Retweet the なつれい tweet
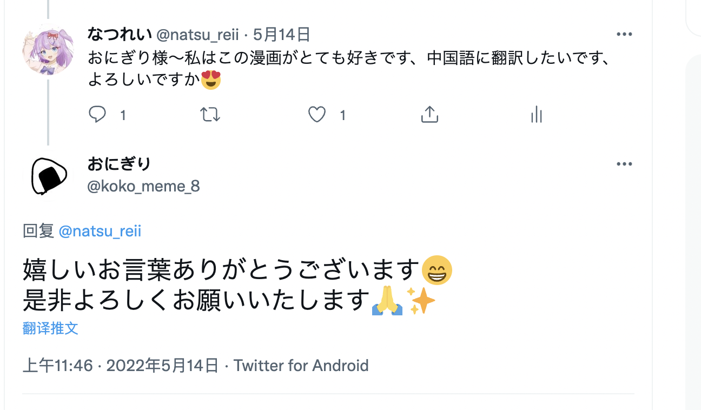Screen dimensions: 701x410 (x=210, y=115)
